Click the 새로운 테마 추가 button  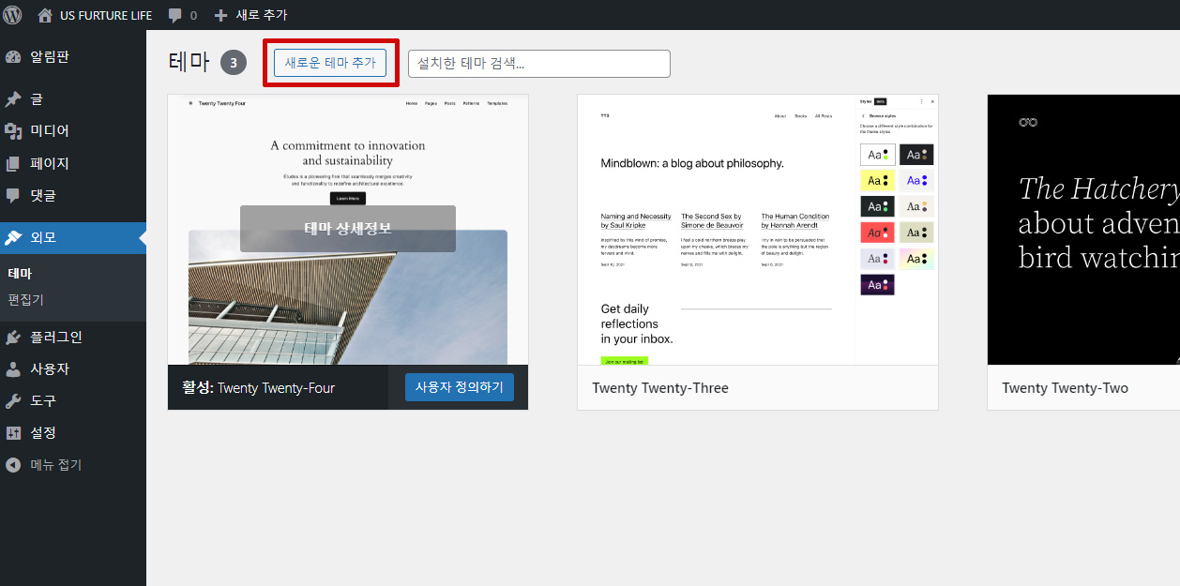coord(329,63)
